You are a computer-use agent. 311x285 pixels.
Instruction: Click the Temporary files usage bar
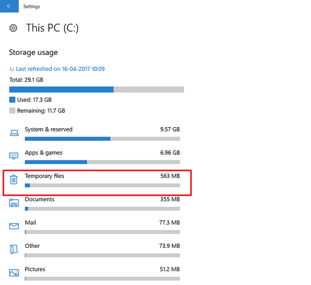[x=102, y=185]
